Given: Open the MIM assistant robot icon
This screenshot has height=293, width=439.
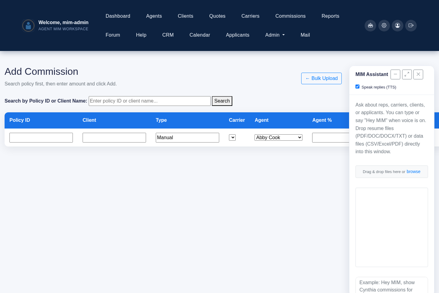Looking at the screenshot, I should point(370,26).
